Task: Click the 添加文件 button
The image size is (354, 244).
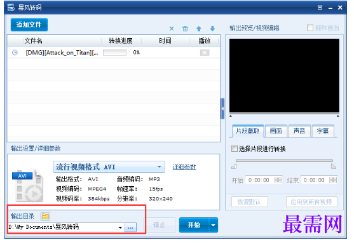Action: tap(29, 24)
